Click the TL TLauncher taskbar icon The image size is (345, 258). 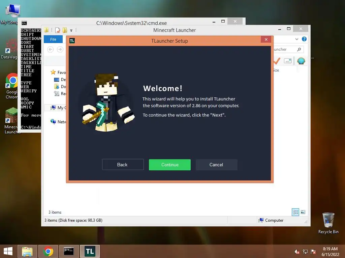click(90, 251)
